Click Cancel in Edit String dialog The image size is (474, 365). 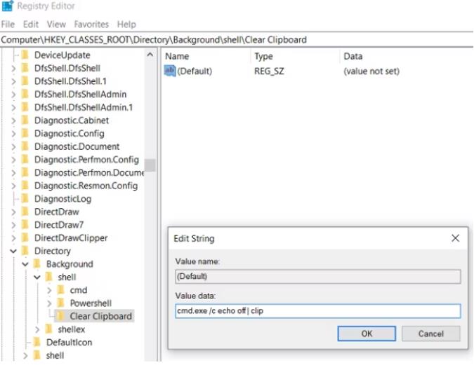(430, 333)
